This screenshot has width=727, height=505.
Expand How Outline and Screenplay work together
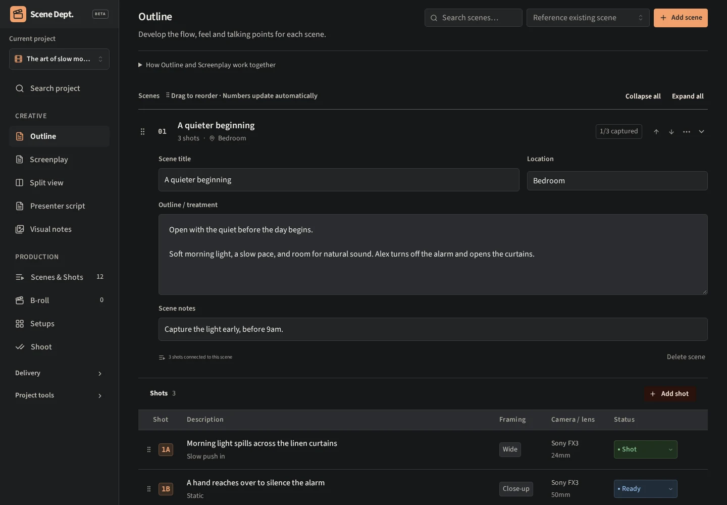click(x=207, y=65)
